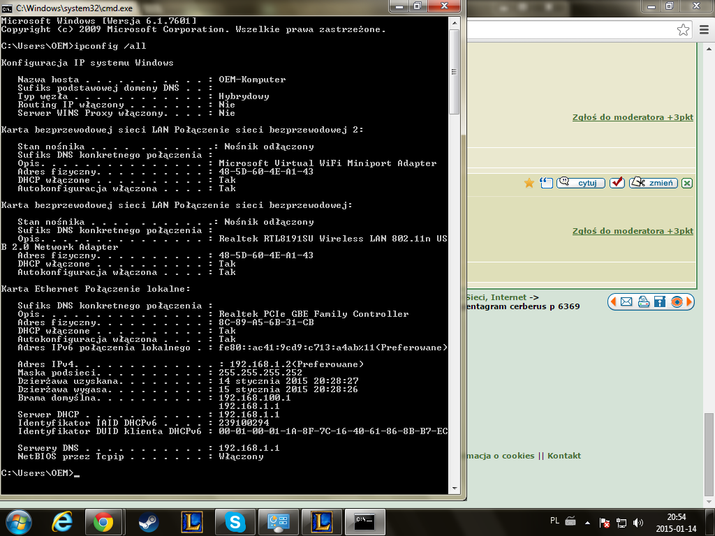Viewport: 715px width, 536px height.
Task: Click subnet mask 255.255.255.252
Action: pyautogui.click(x=260, y=373)
